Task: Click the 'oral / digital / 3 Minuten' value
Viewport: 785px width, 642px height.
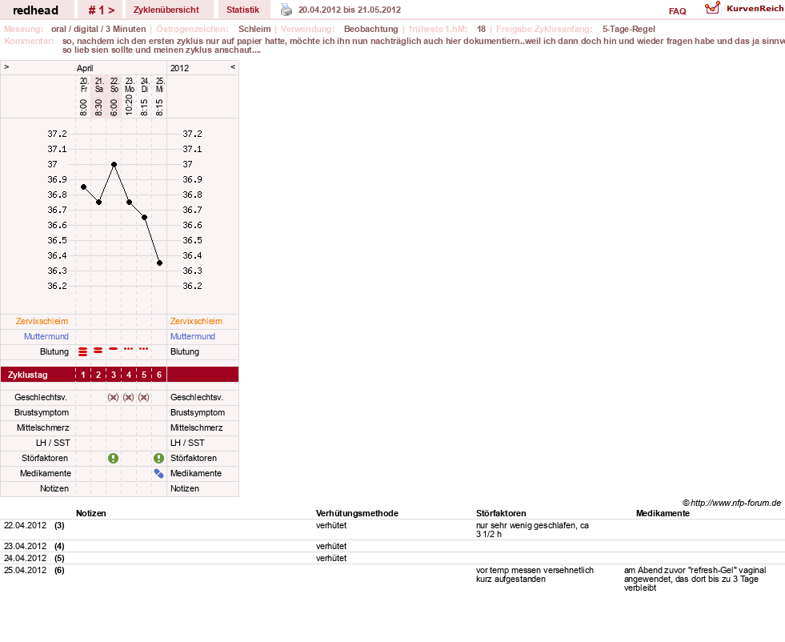Action: click(x=98, y=29)
